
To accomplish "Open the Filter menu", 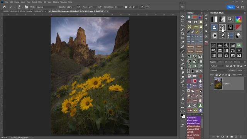I will (x=40, y=2).
